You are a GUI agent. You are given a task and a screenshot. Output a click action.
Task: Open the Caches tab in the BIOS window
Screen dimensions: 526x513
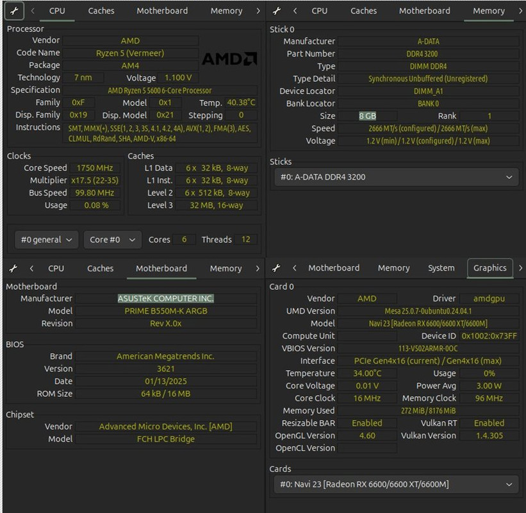coord(101,269)
